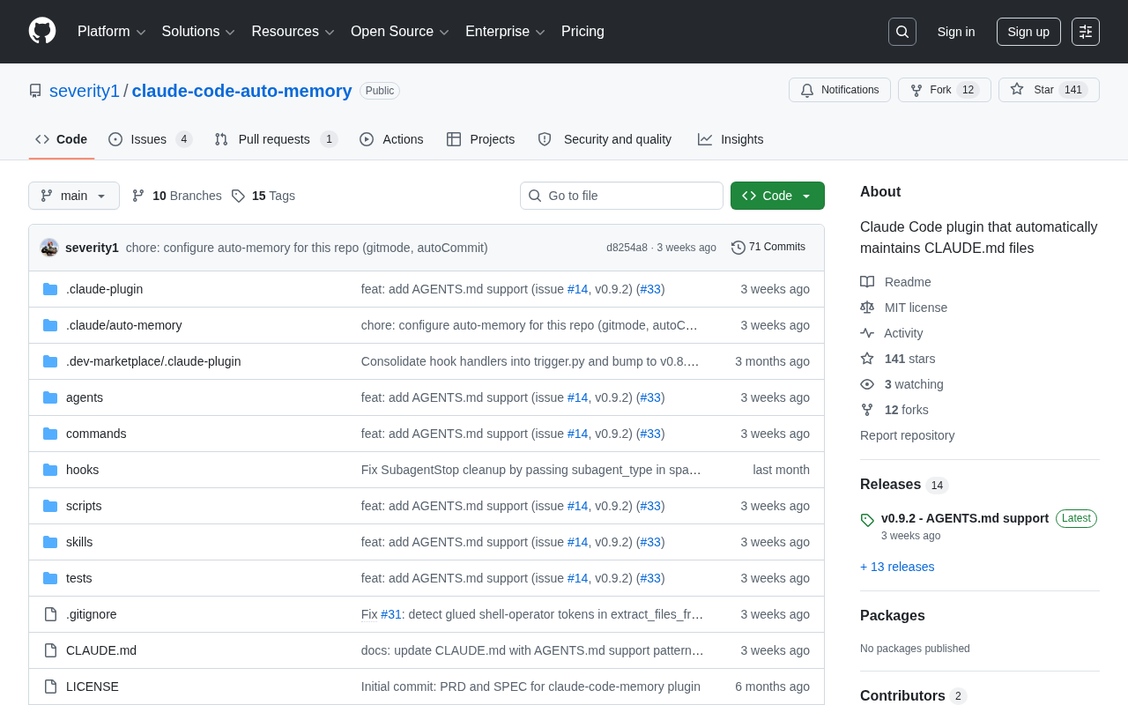Click the .gitignore file icon
The image size is (1128, 705).
50,614
